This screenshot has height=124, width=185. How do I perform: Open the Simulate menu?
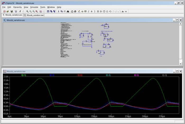(34, 7)
